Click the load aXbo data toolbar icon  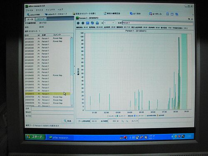pos(46,14)
